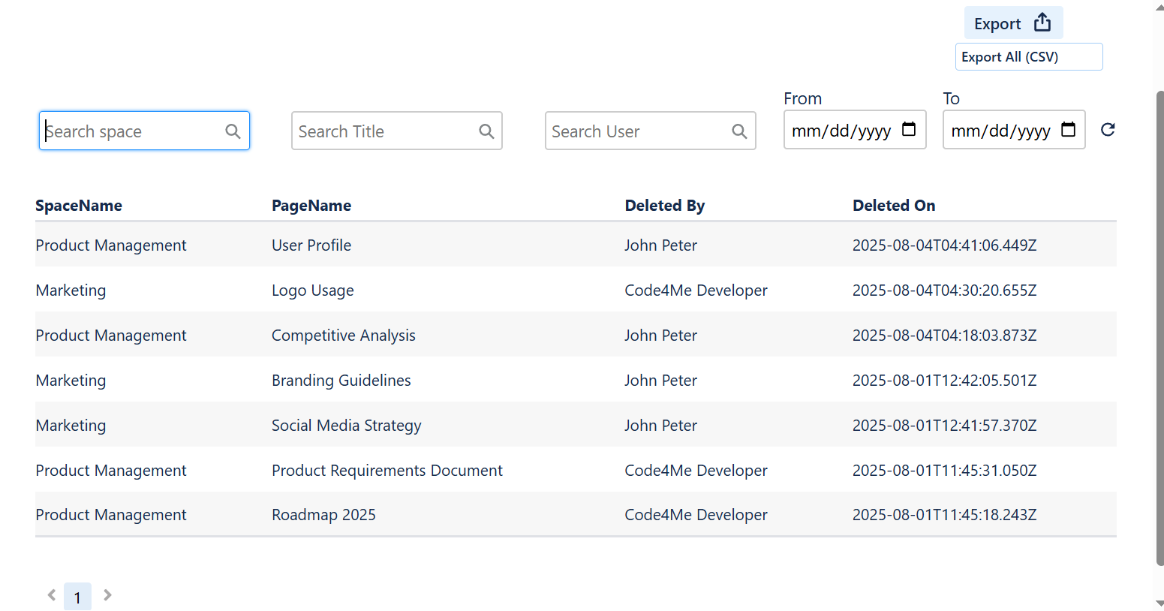The width and height of the screenshot is (1164, 611).
Task: Select the Roadmap 2025 row
Action: (323, 515)
